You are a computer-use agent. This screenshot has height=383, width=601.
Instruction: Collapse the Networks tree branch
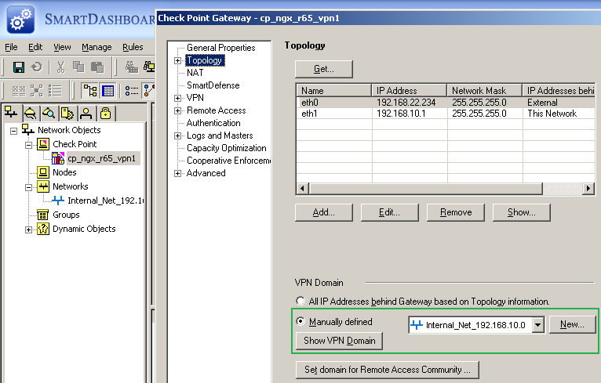click(28, 187)
